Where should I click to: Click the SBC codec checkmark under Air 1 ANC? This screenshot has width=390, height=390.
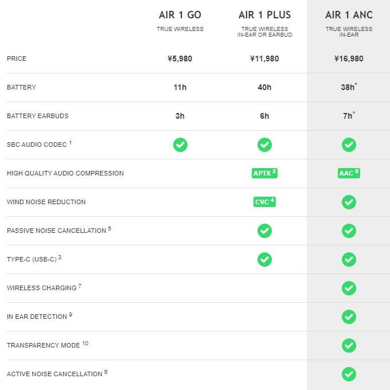coord(349,145)
